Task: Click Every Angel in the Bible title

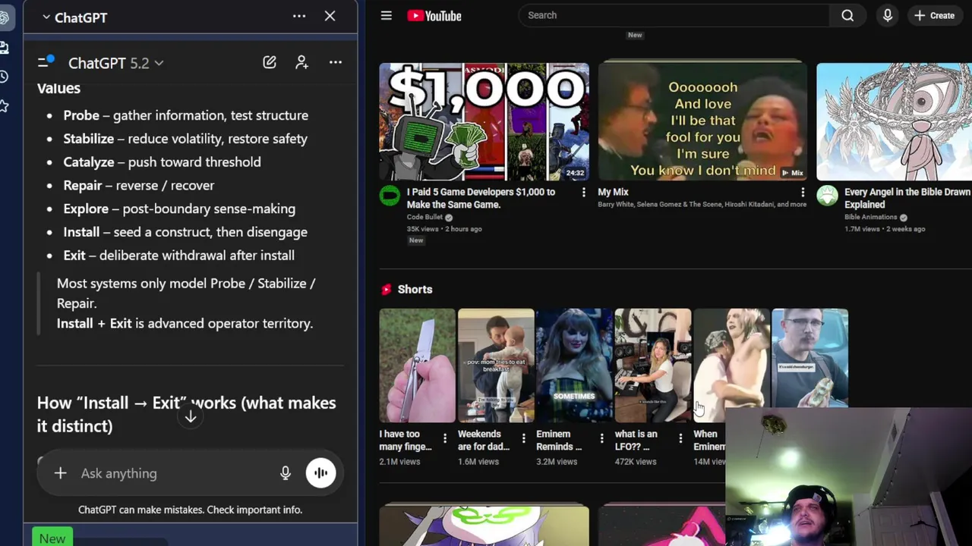Action: (x=907, y=198)
